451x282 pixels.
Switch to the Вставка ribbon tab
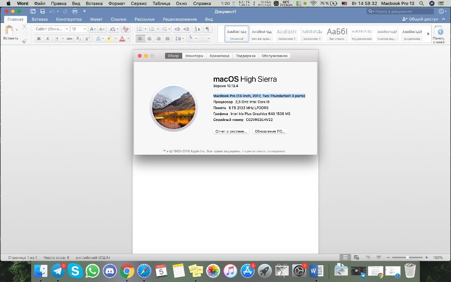point(39,19)
